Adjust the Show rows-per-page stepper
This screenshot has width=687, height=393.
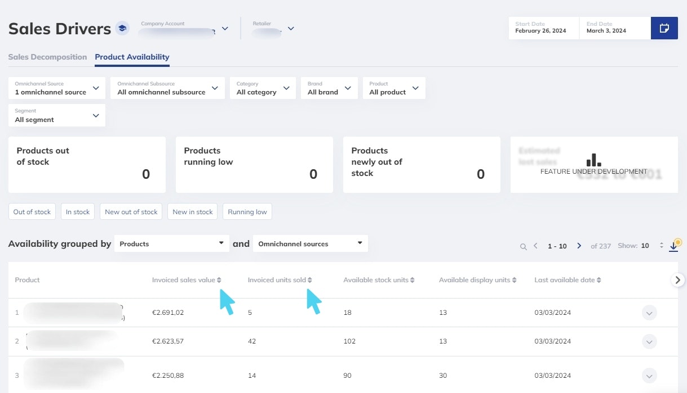pyautogui.click(x=662, y=246)
